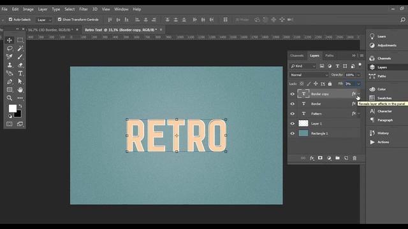The height and width of the screenshot is (229, 408).
Task: Select the Magic Wand tool
Action: pyautogui.click(x=20, y=48)
